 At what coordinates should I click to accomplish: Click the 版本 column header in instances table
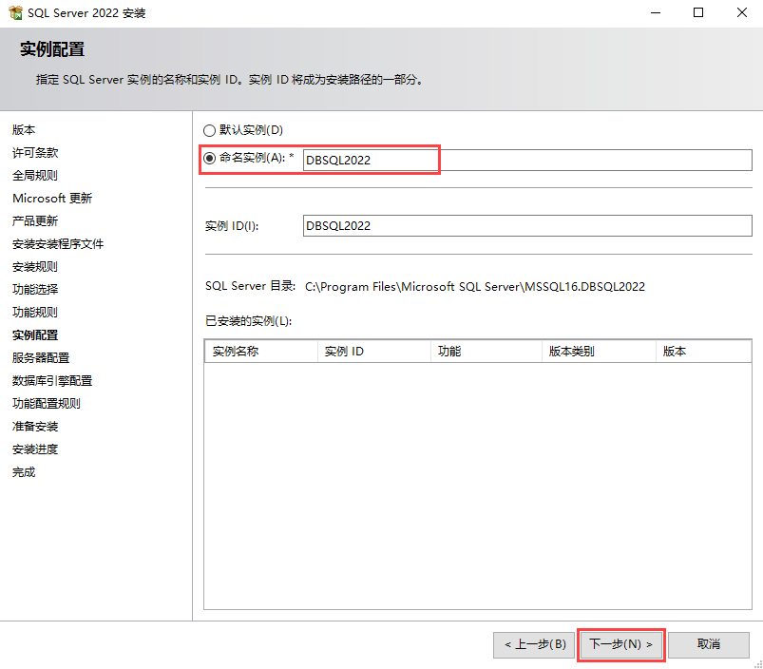pyautogui.click(x=702, y=352)
